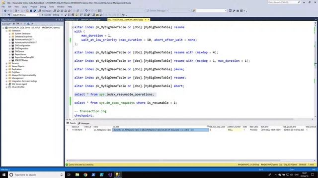The image size is (318, 178).
Task: Open the File menu
Action: pos(3,6)
